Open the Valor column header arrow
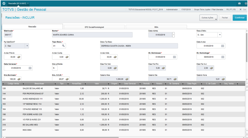 tap(85, 84)
